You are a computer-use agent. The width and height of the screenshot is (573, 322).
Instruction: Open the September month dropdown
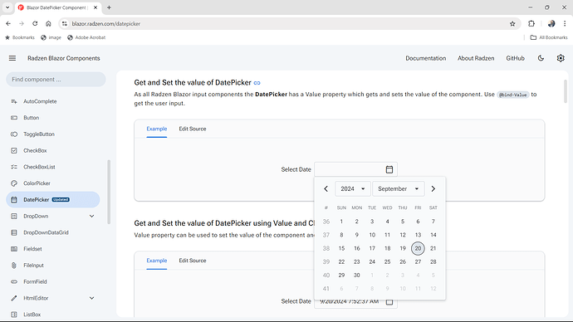point(399,188)
